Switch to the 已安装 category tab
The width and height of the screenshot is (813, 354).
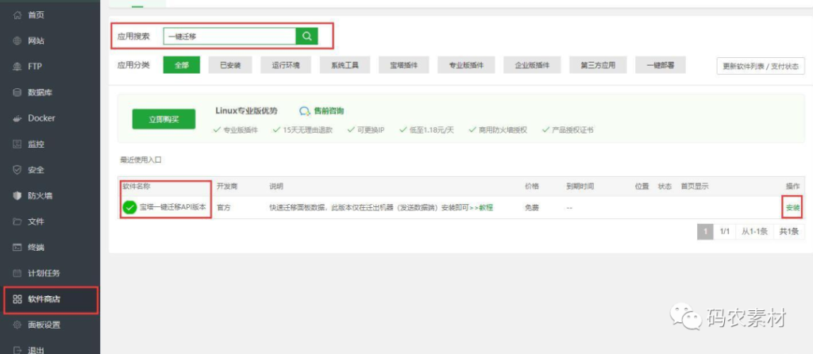(229, 65)
